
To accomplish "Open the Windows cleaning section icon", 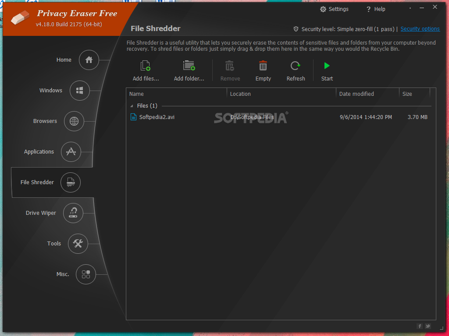I will pyautogui.click(x=80, y=91).
